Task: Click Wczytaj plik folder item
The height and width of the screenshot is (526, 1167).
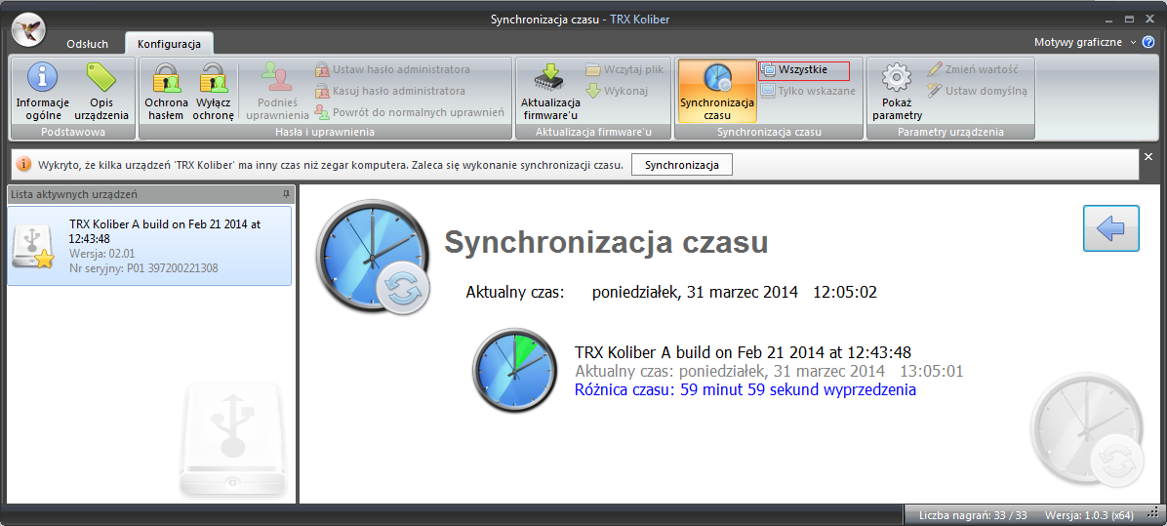Action: pos(624,70)
